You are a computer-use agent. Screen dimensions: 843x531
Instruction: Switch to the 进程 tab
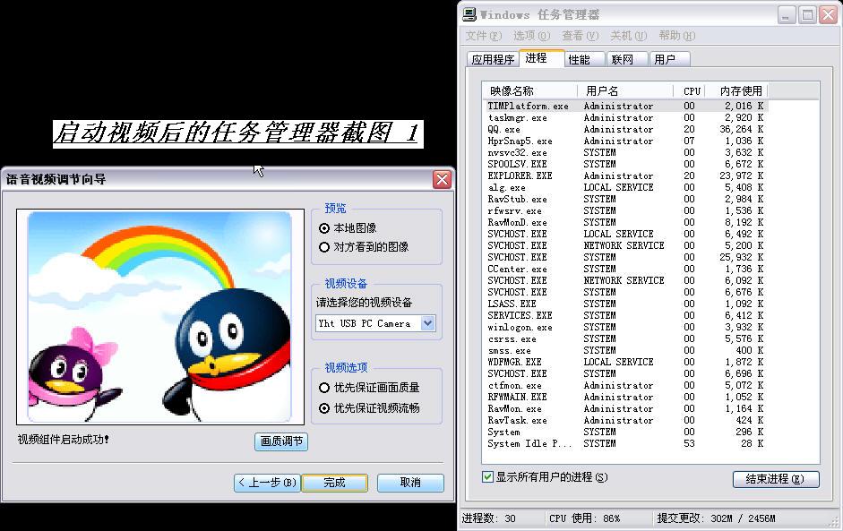click(541, 58)
